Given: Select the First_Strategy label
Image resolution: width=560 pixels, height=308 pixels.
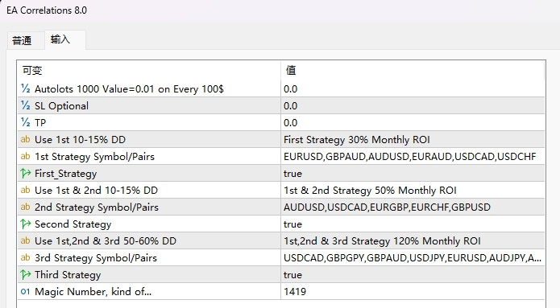Looking at the screenshot, I should pos(66,174).
